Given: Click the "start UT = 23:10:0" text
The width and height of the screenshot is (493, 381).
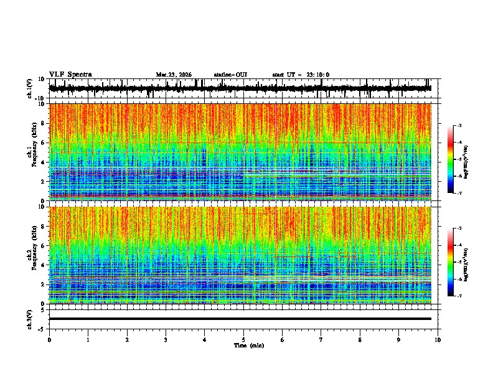Looking at the screenshot, I should (x=301, y=75).
